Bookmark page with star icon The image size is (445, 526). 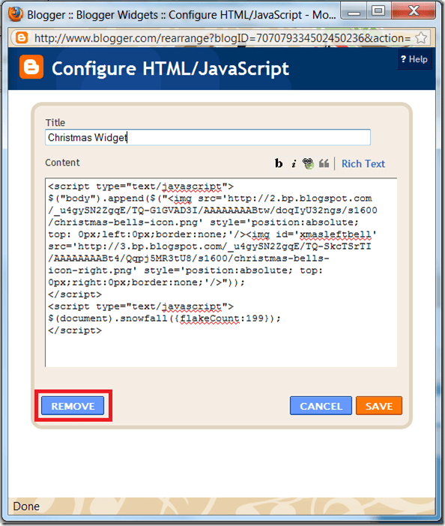(x=421, y=38)
